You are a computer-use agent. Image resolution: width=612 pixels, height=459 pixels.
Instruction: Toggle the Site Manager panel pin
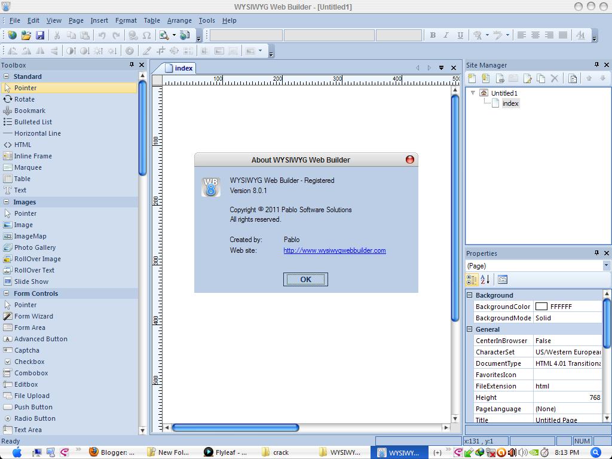click(x=596, y=65)
